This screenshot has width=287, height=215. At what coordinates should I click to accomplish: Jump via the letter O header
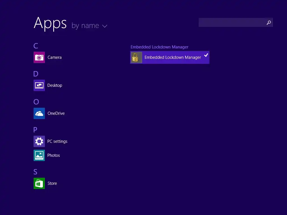coord(36,102)
